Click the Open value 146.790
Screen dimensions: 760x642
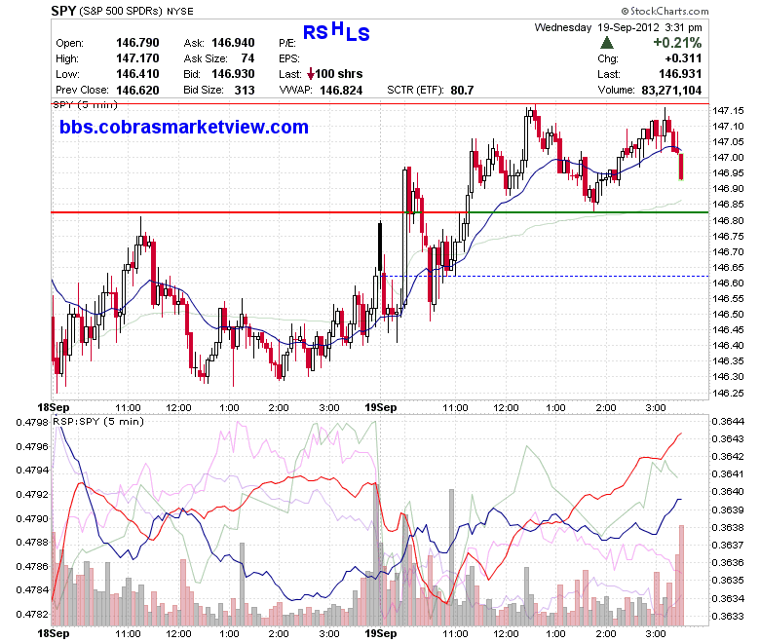pos(137,43)
